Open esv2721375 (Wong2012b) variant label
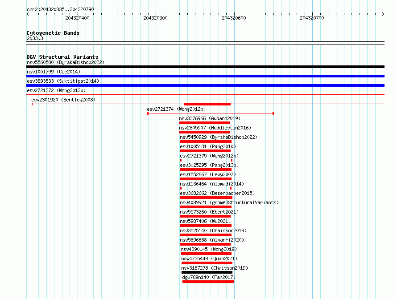Image resolution: width=397 pixels, height=299 pixels. [x=209, y=156]
